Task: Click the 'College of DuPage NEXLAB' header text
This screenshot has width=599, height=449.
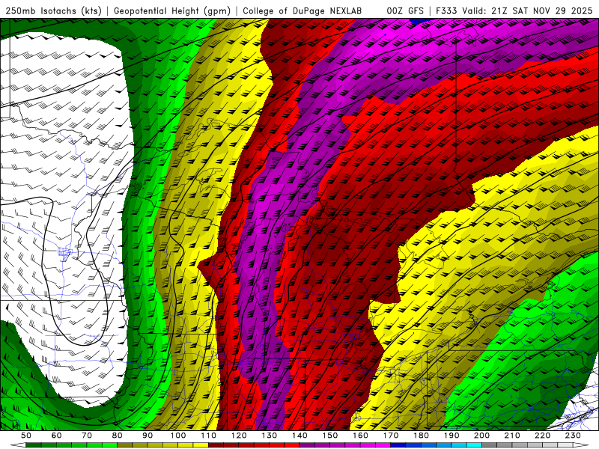Action: (x=302, y=10)
